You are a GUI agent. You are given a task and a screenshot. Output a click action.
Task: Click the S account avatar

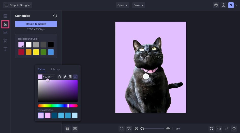coord(231,5)
